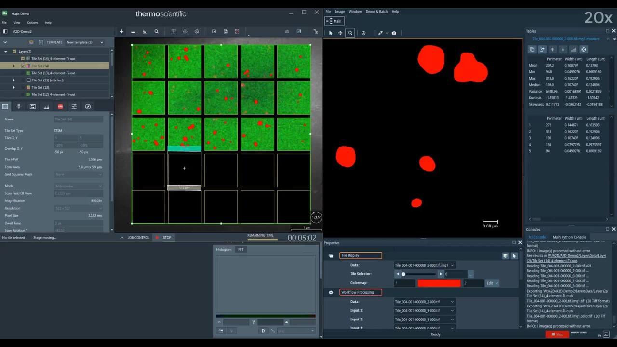Click the camera snapshot icon in viewer toolbar
Image resolution: width=617 pixels, height=347 pixels.
pos(394,33)
